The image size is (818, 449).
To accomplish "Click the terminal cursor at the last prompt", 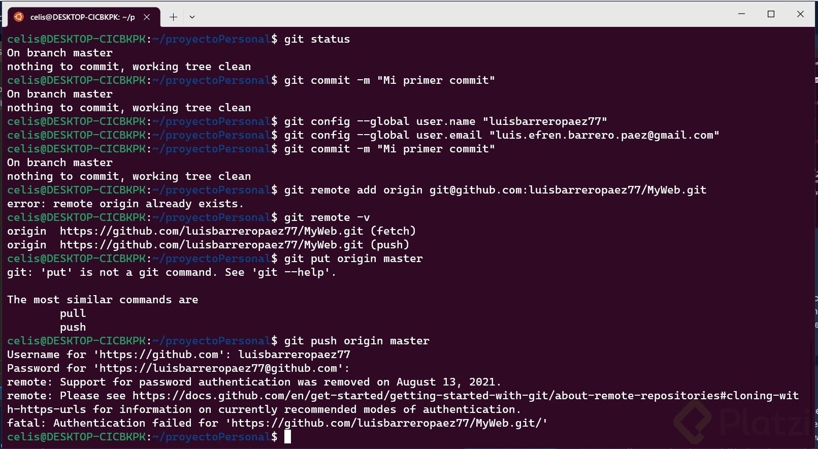I will 287,437.
